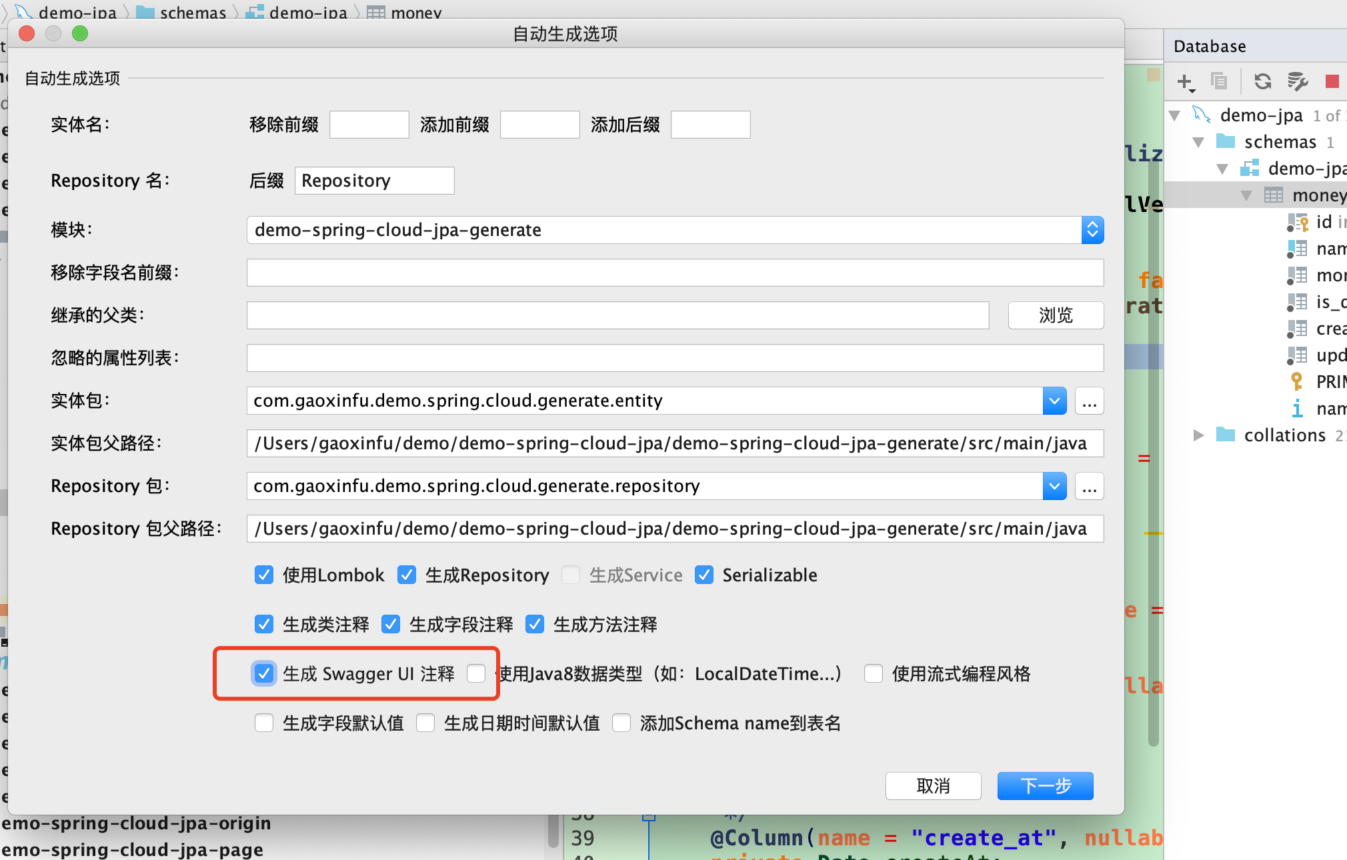The width and height of the screenshot is (1347, 860).
Task: Select the money table icon in Database tree
Action: [x=1274, y=195]
